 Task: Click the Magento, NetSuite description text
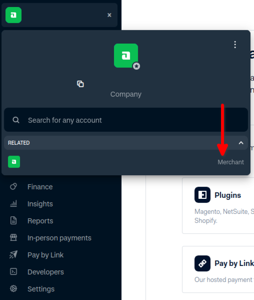pos(224,216)
